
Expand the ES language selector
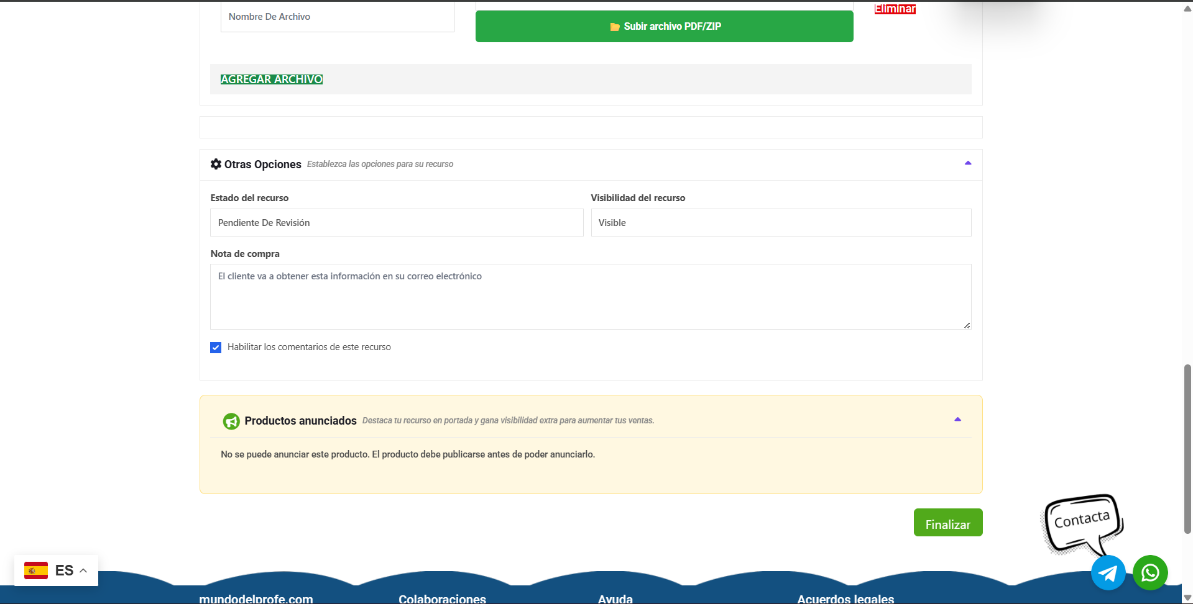click(x=83, y=570)
